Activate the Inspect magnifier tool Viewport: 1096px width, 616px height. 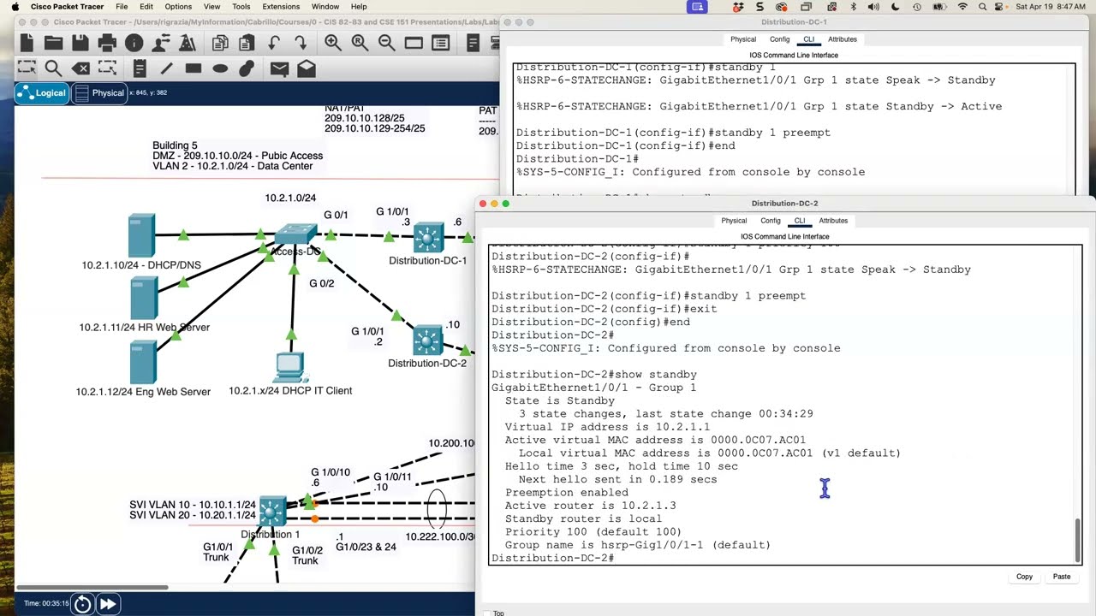[x=53, y=68]
